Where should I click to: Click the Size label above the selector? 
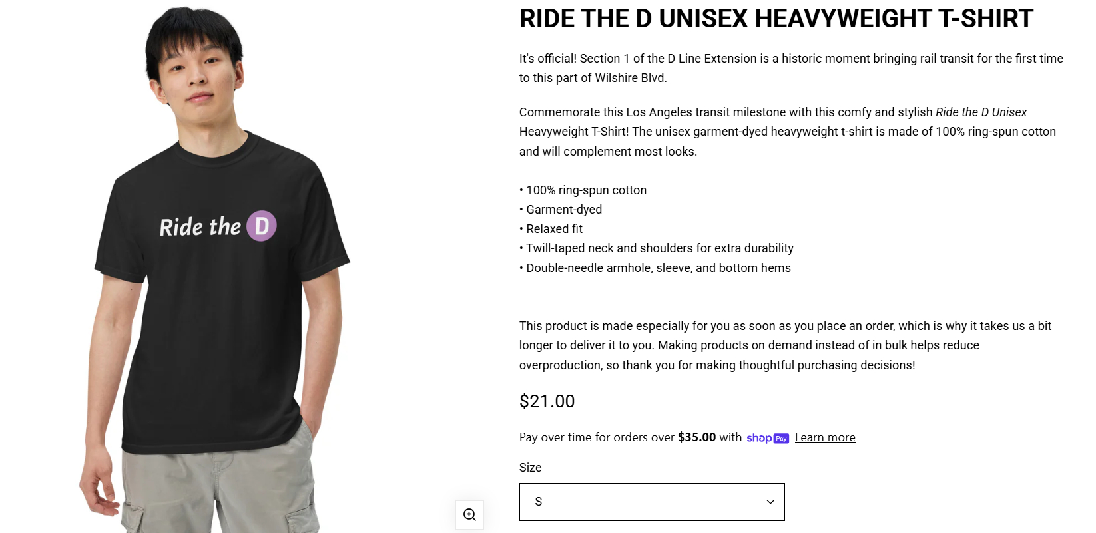pos(530,468)
